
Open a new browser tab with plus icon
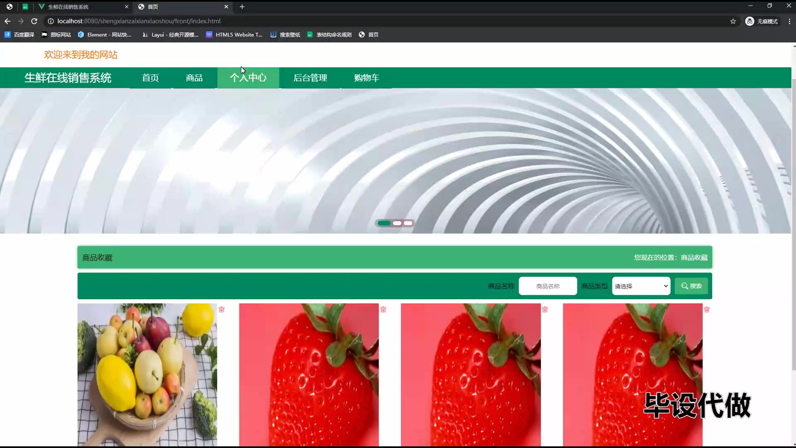pyautogui.click(x=242, y=7)
